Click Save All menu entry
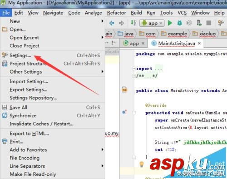 (x=53, y=107)
